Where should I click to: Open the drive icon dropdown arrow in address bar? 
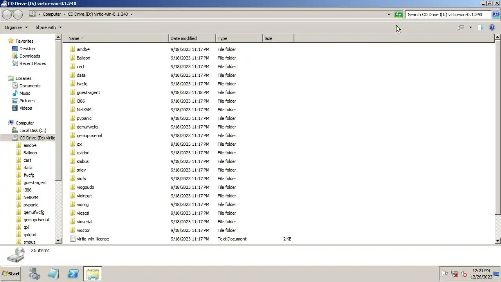pos(40,14)
